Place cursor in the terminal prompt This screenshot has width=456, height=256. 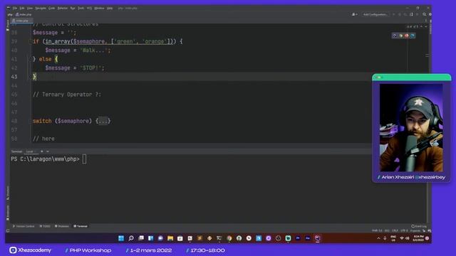84,159
